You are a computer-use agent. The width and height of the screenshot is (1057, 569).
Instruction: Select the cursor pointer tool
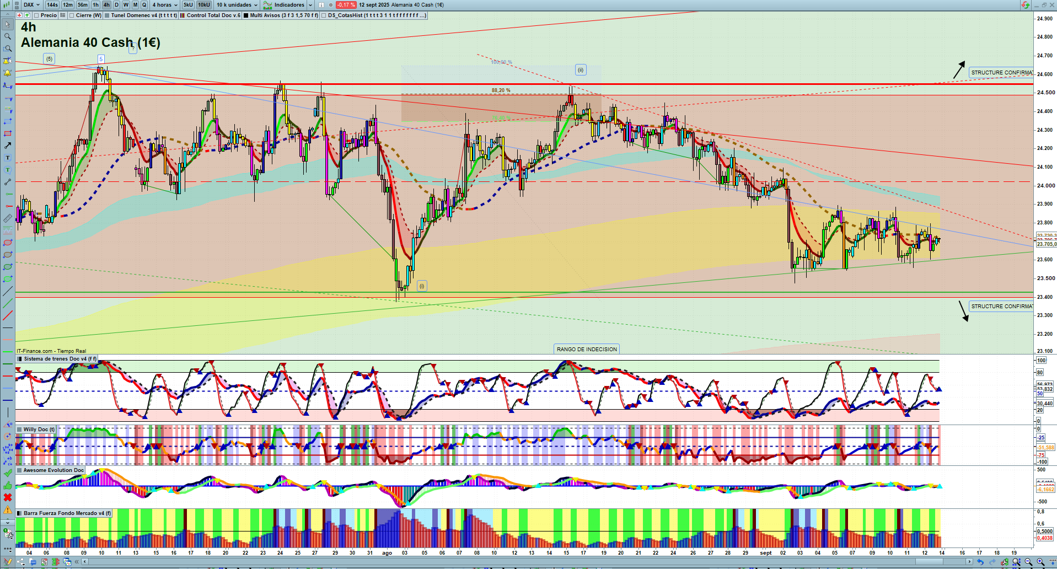(x=8, y=24)
